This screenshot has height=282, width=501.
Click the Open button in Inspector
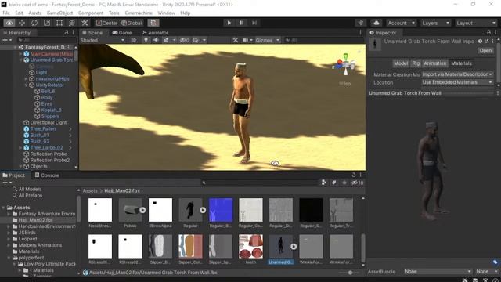485,50
